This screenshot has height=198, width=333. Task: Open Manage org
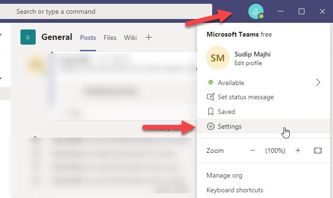[x=224, y=176]
